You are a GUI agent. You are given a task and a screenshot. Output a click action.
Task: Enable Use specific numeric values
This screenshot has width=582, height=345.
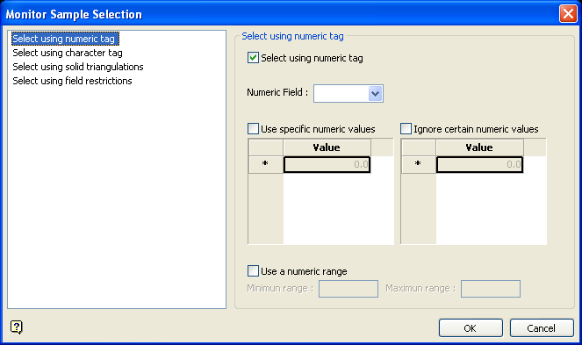pos(253,129)
